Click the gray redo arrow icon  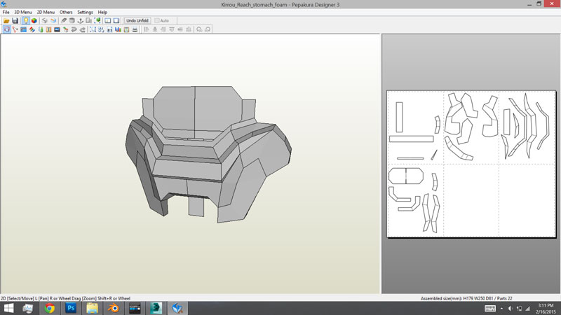click(83, 29)
